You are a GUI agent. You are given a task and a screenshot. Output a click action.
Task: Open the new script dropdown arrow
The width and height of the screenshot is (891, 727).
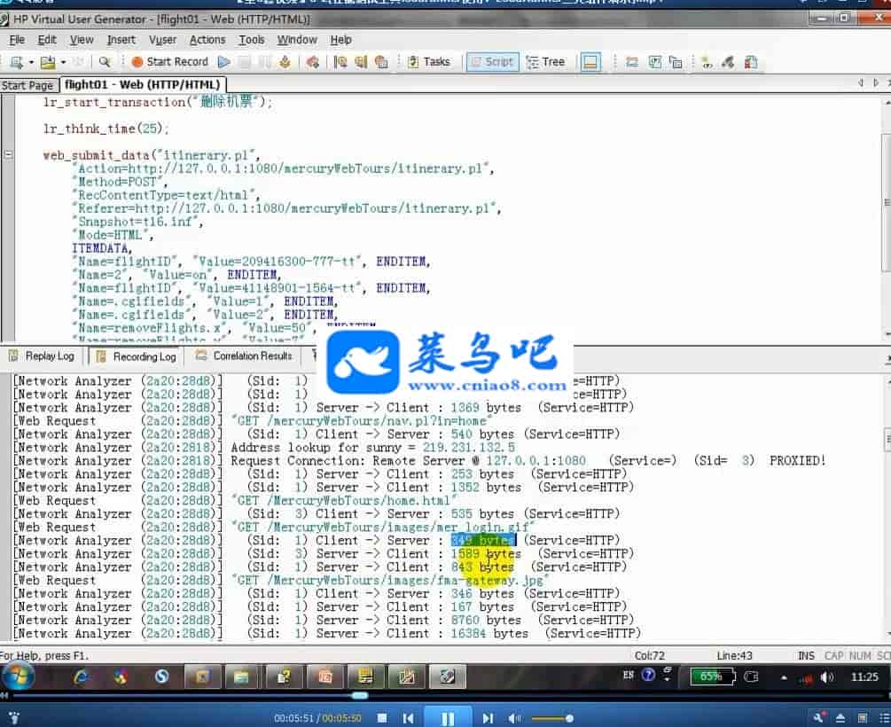click(31, 62)
